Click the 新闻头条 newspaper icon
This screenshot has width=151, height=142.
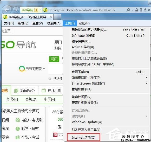click(x=16, y=91)
